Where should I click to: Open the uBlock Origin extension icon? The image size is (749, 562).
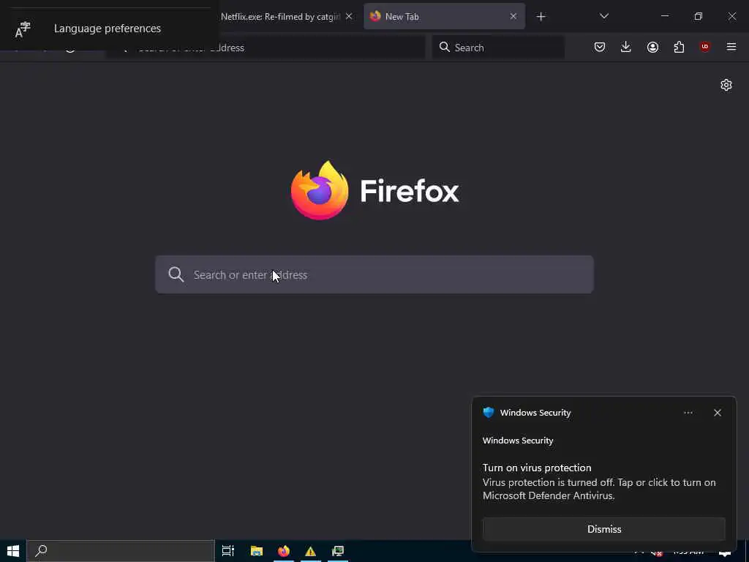tap(704, 46)
